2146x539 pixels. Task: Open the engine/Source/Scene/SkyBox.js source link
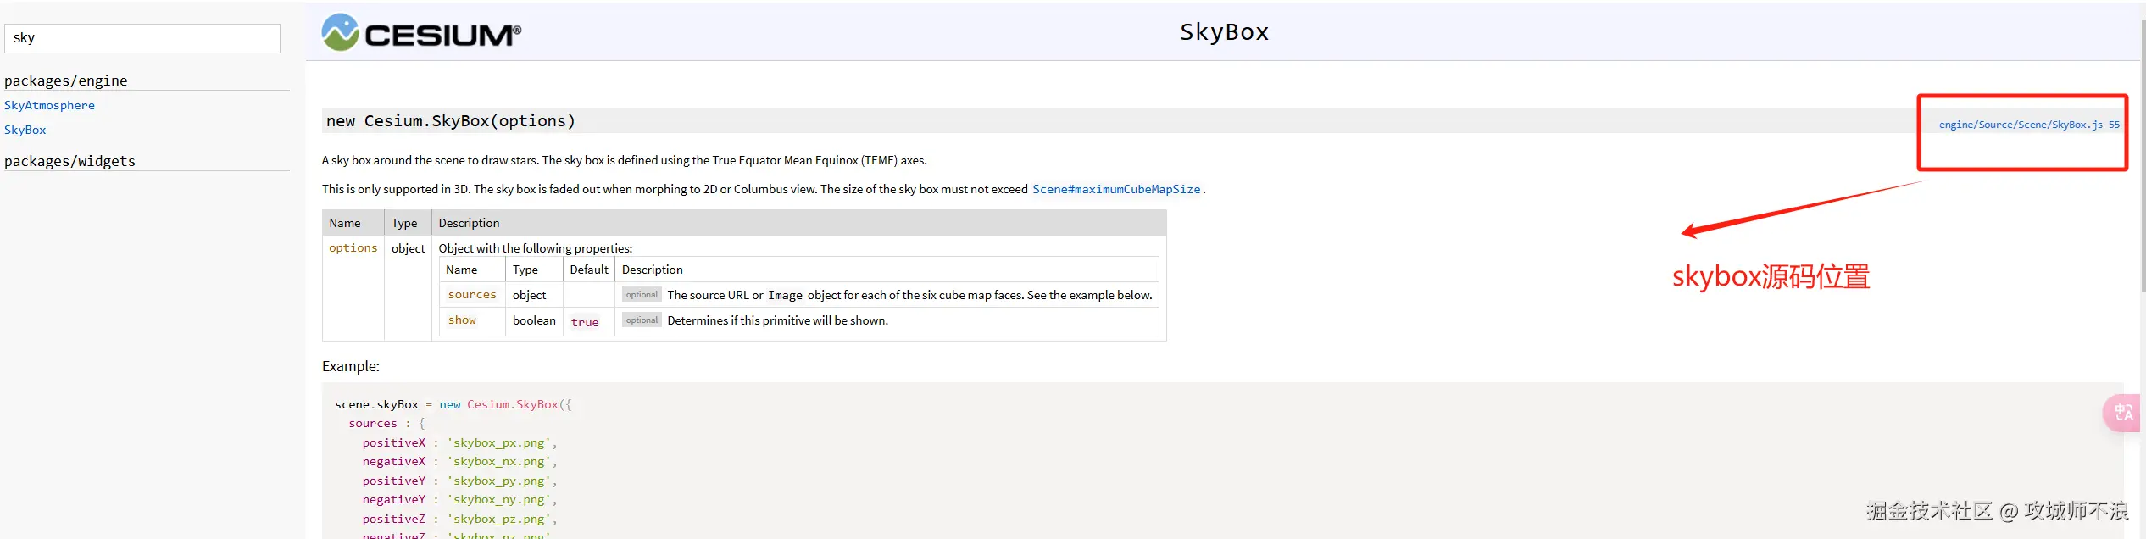[x=2020, y=125]
